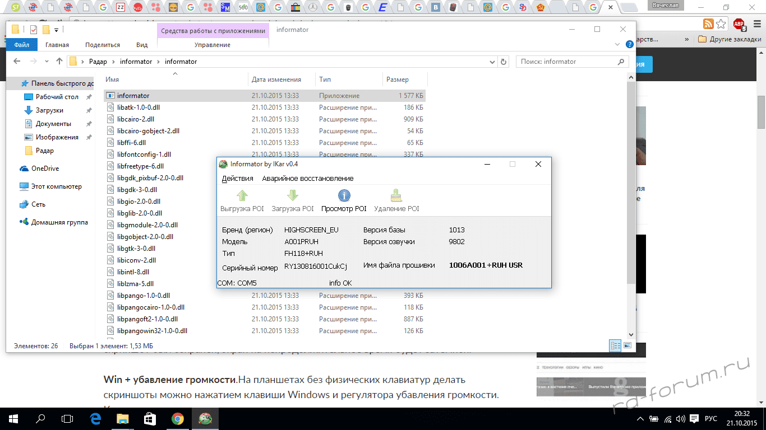The height and width of the screenshot is (430, 766).
Task: Select the Выгрузка POI upload icon
Action: 242,195
